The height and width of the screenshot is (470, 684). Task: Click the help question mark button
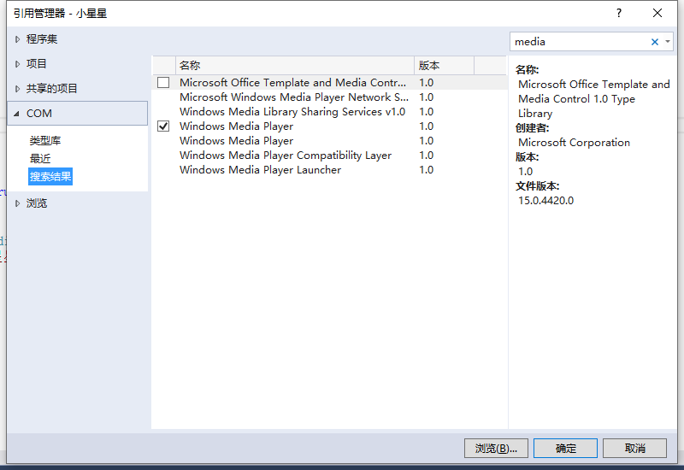pos(618,13)
